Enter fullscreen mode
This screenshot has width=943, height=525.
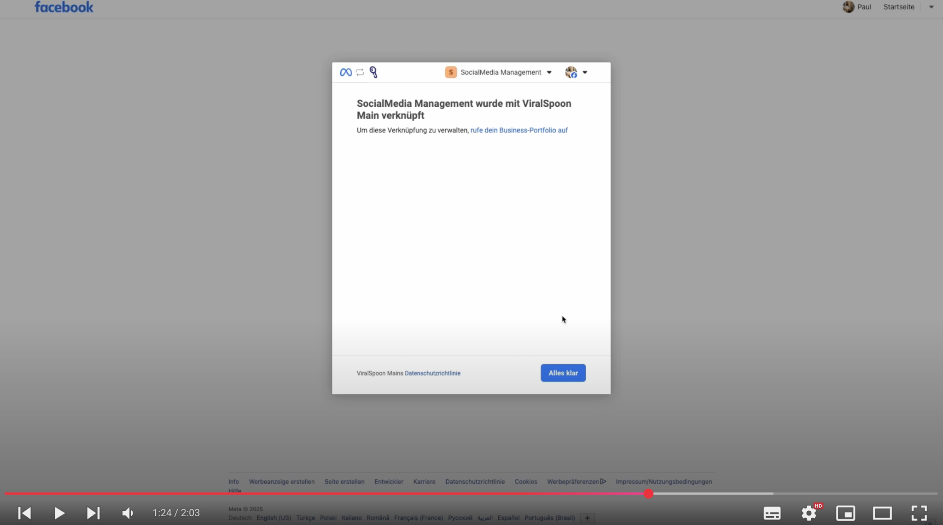point(919,513)
